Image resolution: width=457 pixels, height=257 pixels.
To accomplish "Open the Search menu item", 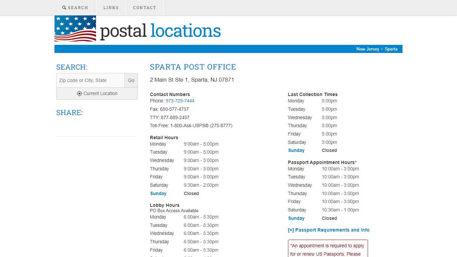I will (75, 7).
